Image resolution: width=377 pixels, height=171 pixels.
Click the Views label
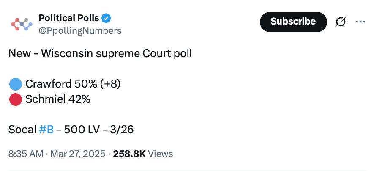[x=160, y=154]
